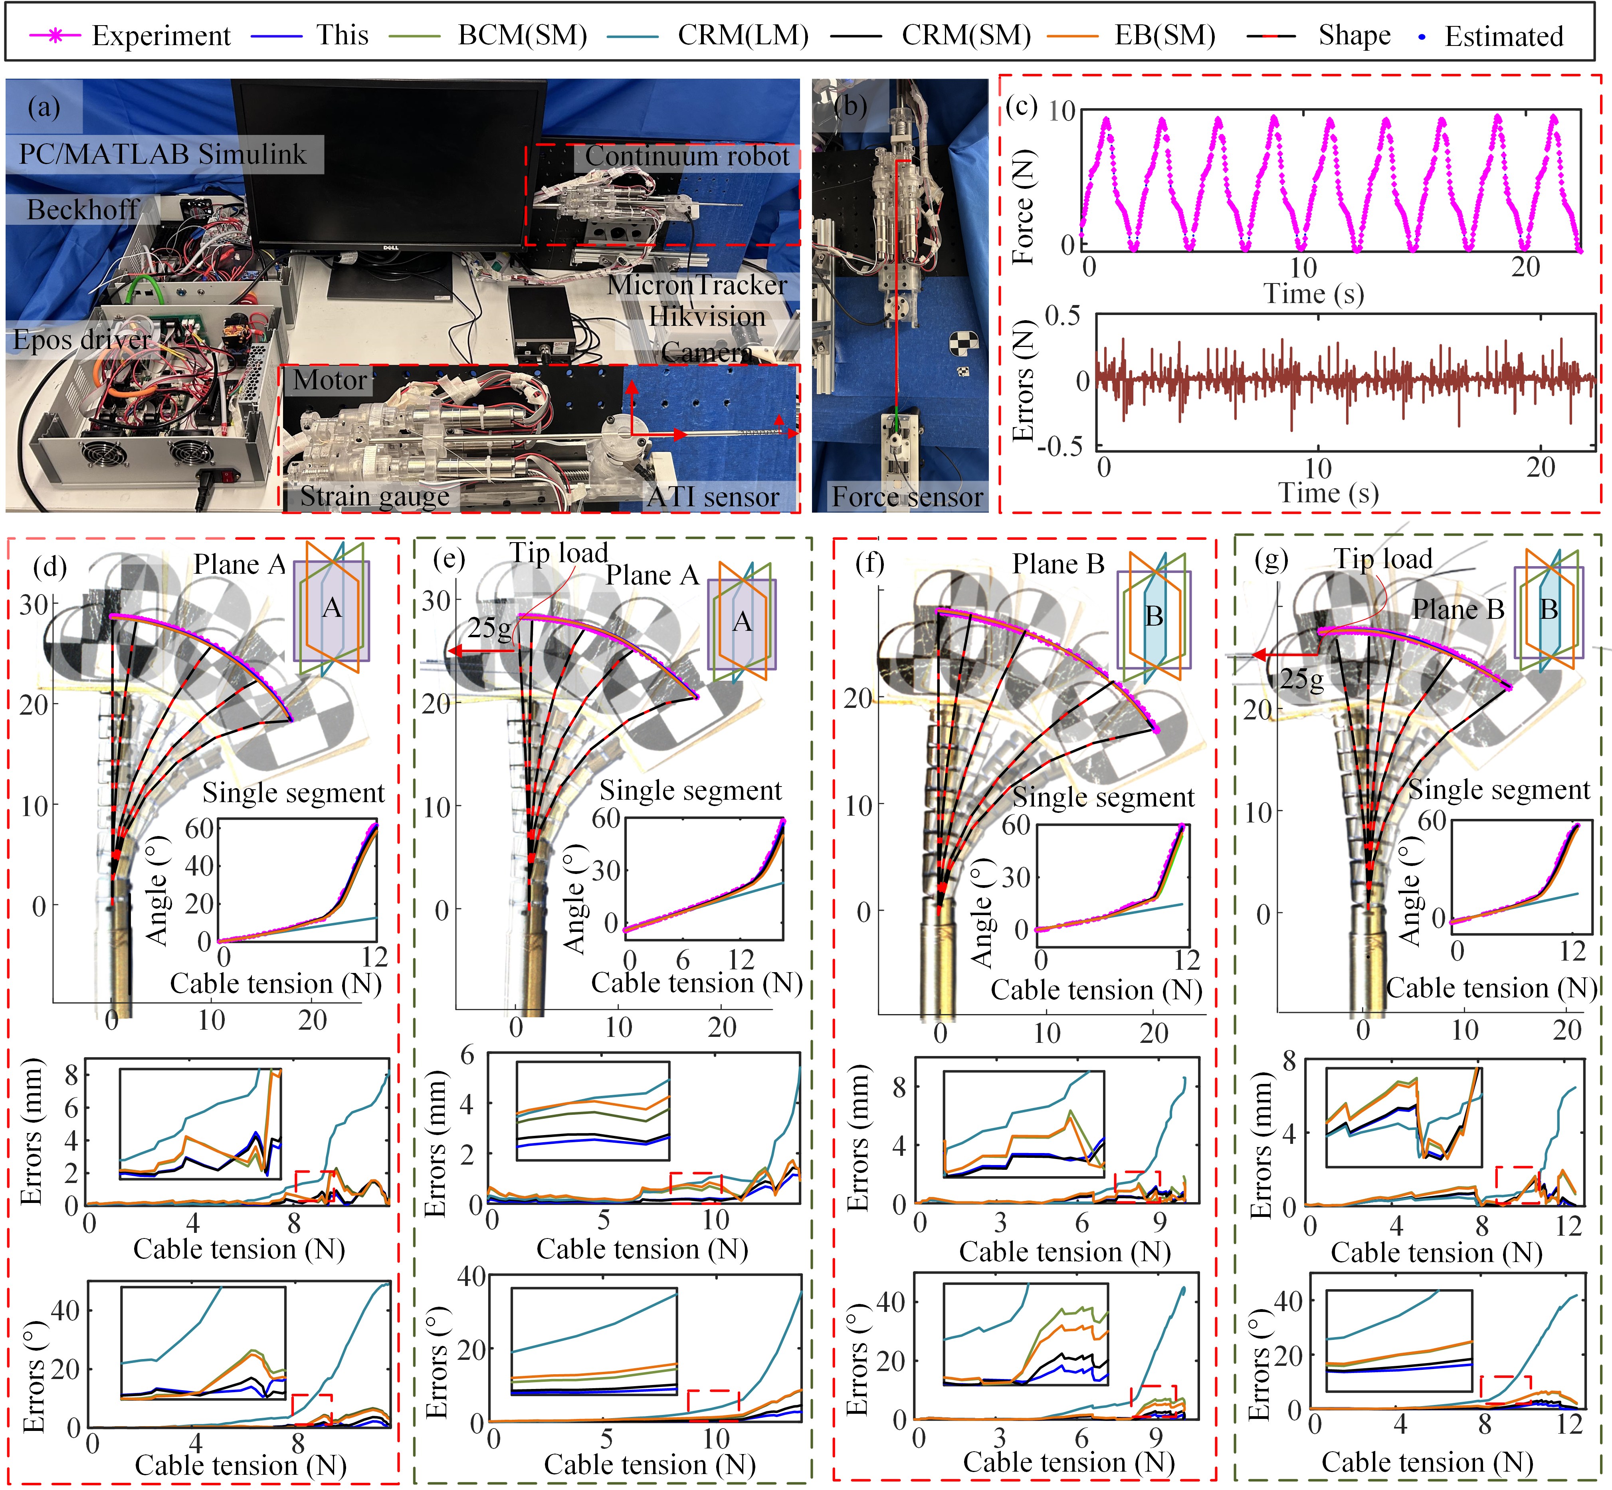1612x1490 pixels.
Task: Click the (a) panel tag
Action: pyautogui.click(x=44, y=107)
